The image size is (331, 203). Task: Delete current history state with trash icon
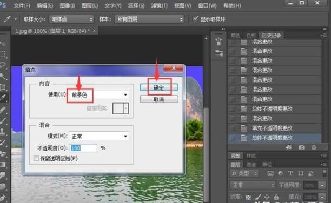click(x=314, y=147)
